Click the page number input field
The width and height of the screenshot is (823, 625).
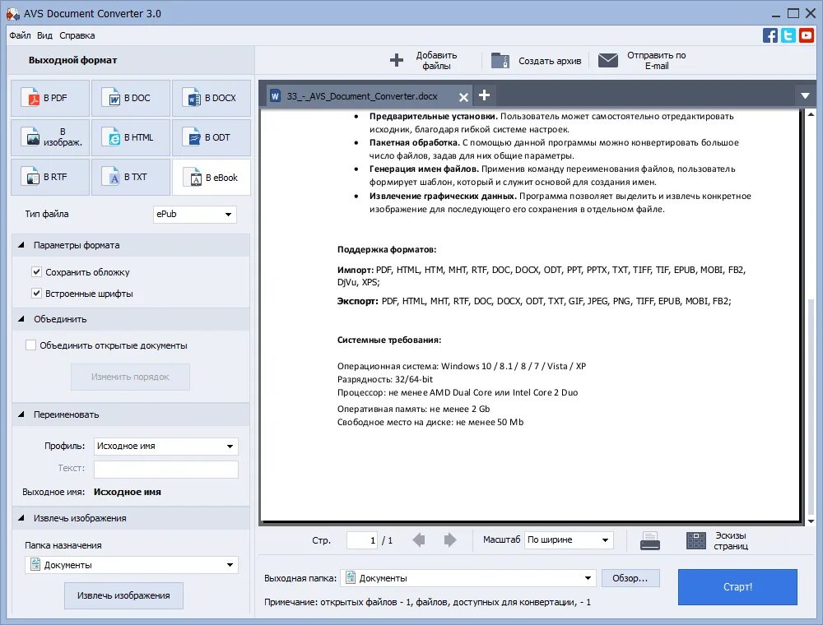(x=362, y=540)
